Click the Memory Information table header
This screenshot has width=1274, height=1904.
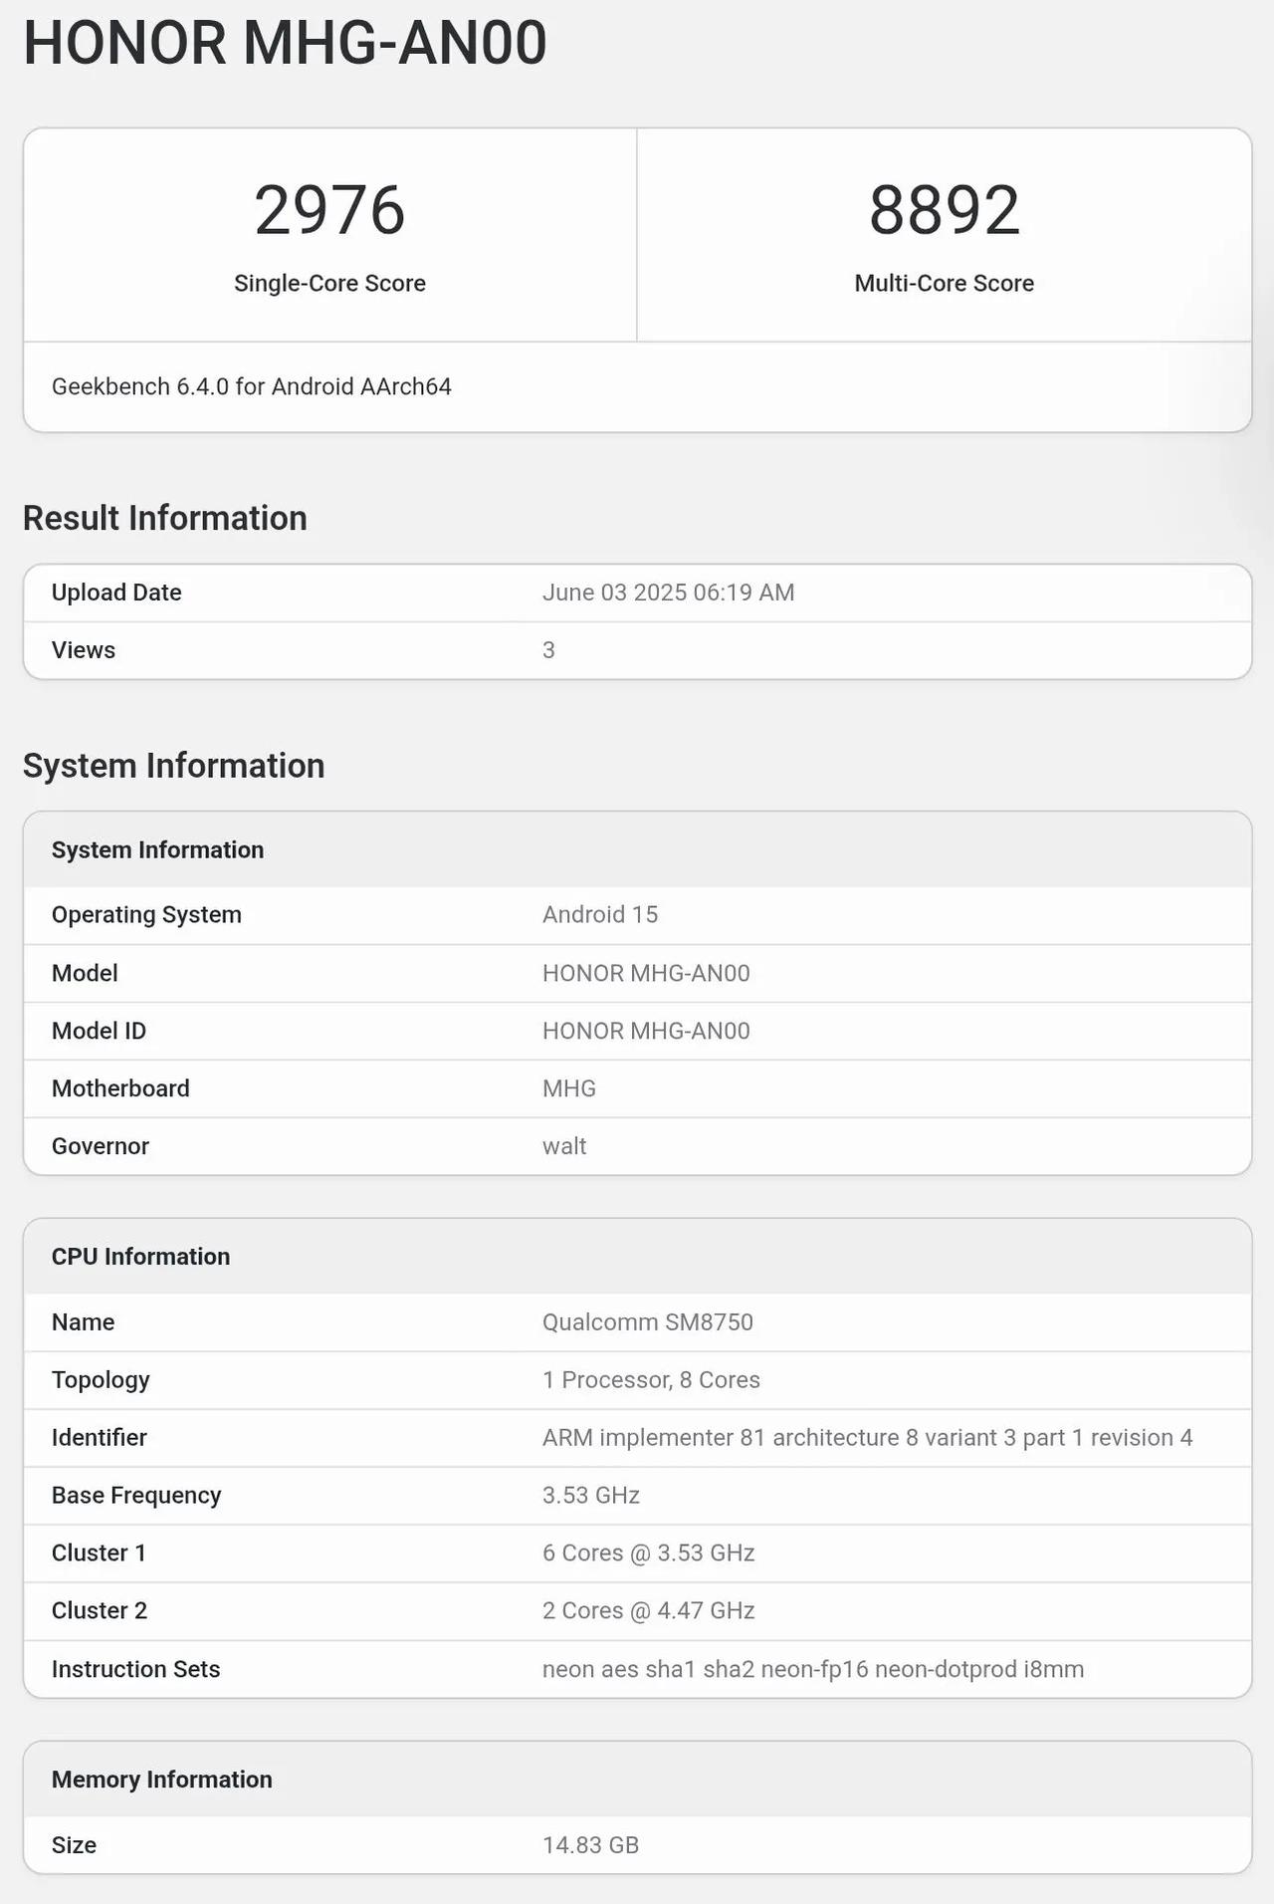pyautogui.click(x=162, y=1780)
